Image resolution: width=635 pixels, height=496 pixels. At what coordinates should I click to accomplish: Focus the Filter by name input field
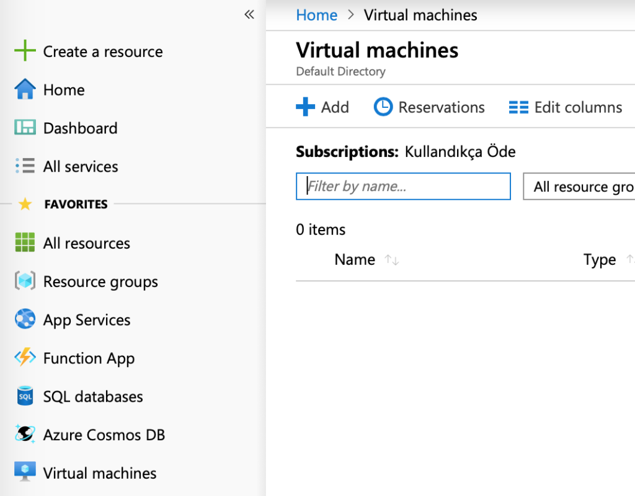[403, 186]
